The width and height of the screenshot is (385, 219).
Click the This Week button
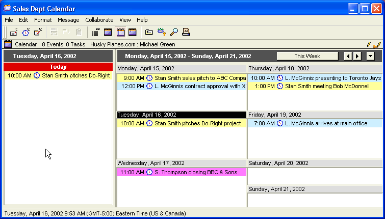pyautogui.click(x=307, y=56)
